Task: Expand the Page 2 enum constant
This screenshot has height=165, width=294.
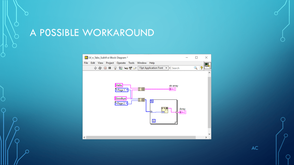Action: pos(121,103)
